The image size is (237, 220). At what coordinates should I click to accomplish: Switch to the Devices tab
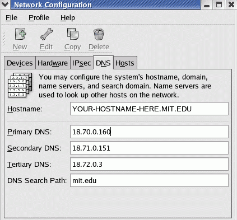(20, 63)
